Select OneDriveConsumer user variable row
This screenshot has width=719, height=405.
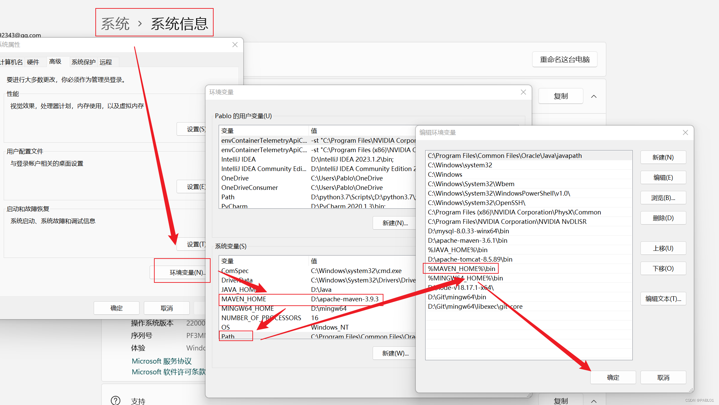click(x=317, y=188)
